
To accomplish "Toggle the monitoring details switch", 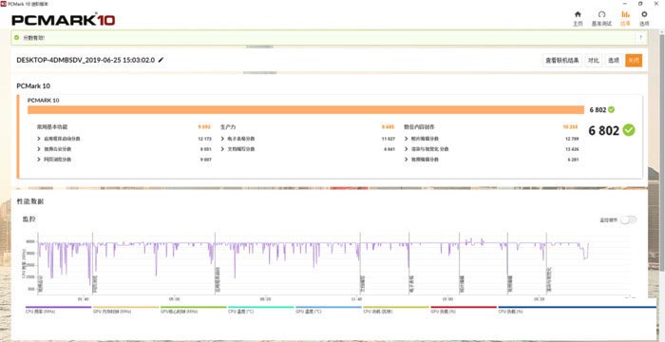I will coord(628,219).
